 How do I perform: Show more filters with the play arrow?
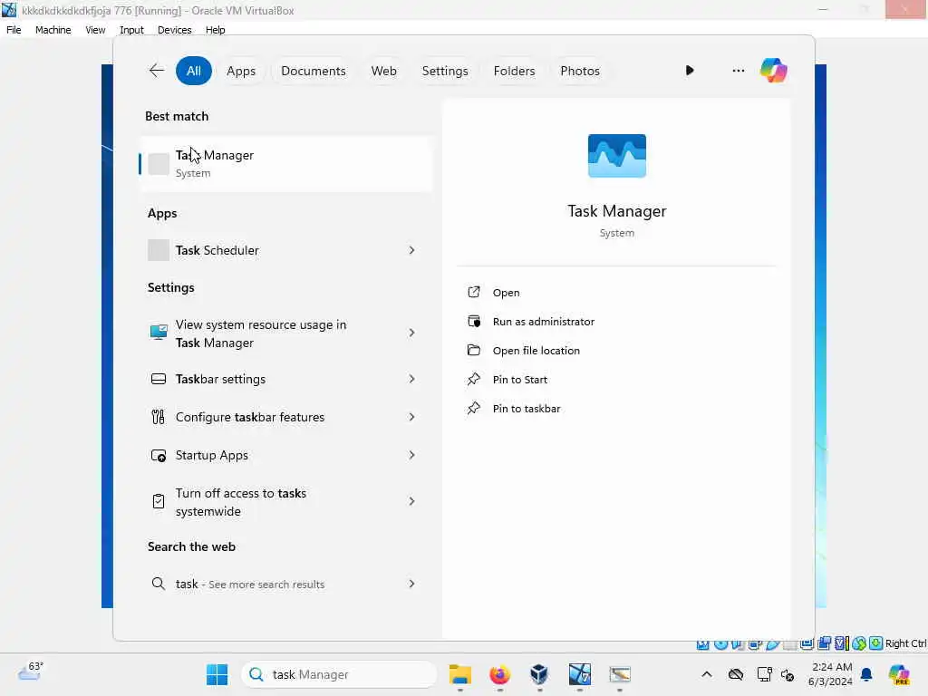tap(690, 71)
